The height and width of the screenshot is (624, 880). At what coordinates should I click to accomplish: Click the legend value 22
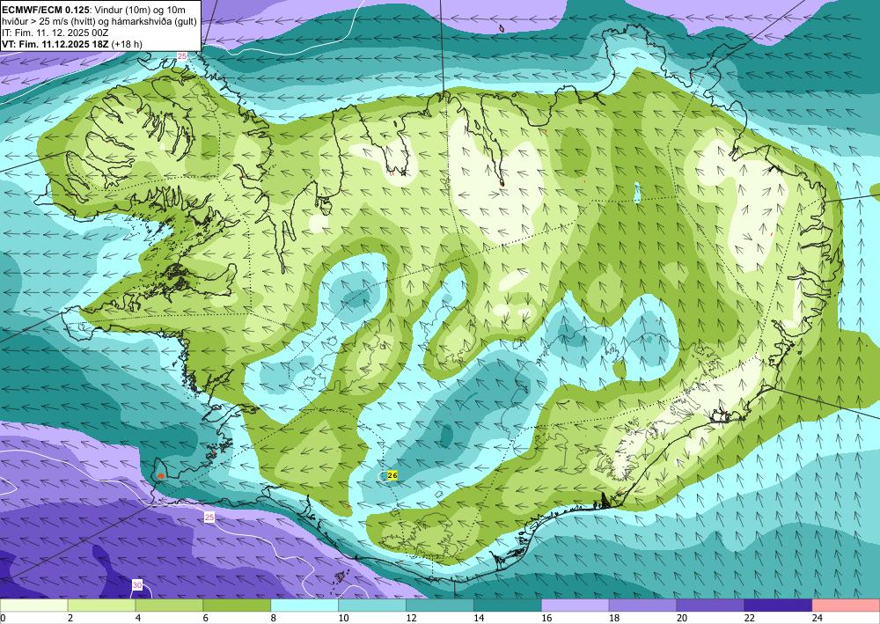pos(750,619)
